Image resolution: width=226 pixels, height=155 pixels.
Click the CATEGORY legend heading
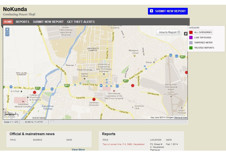(x=194, y=28)
